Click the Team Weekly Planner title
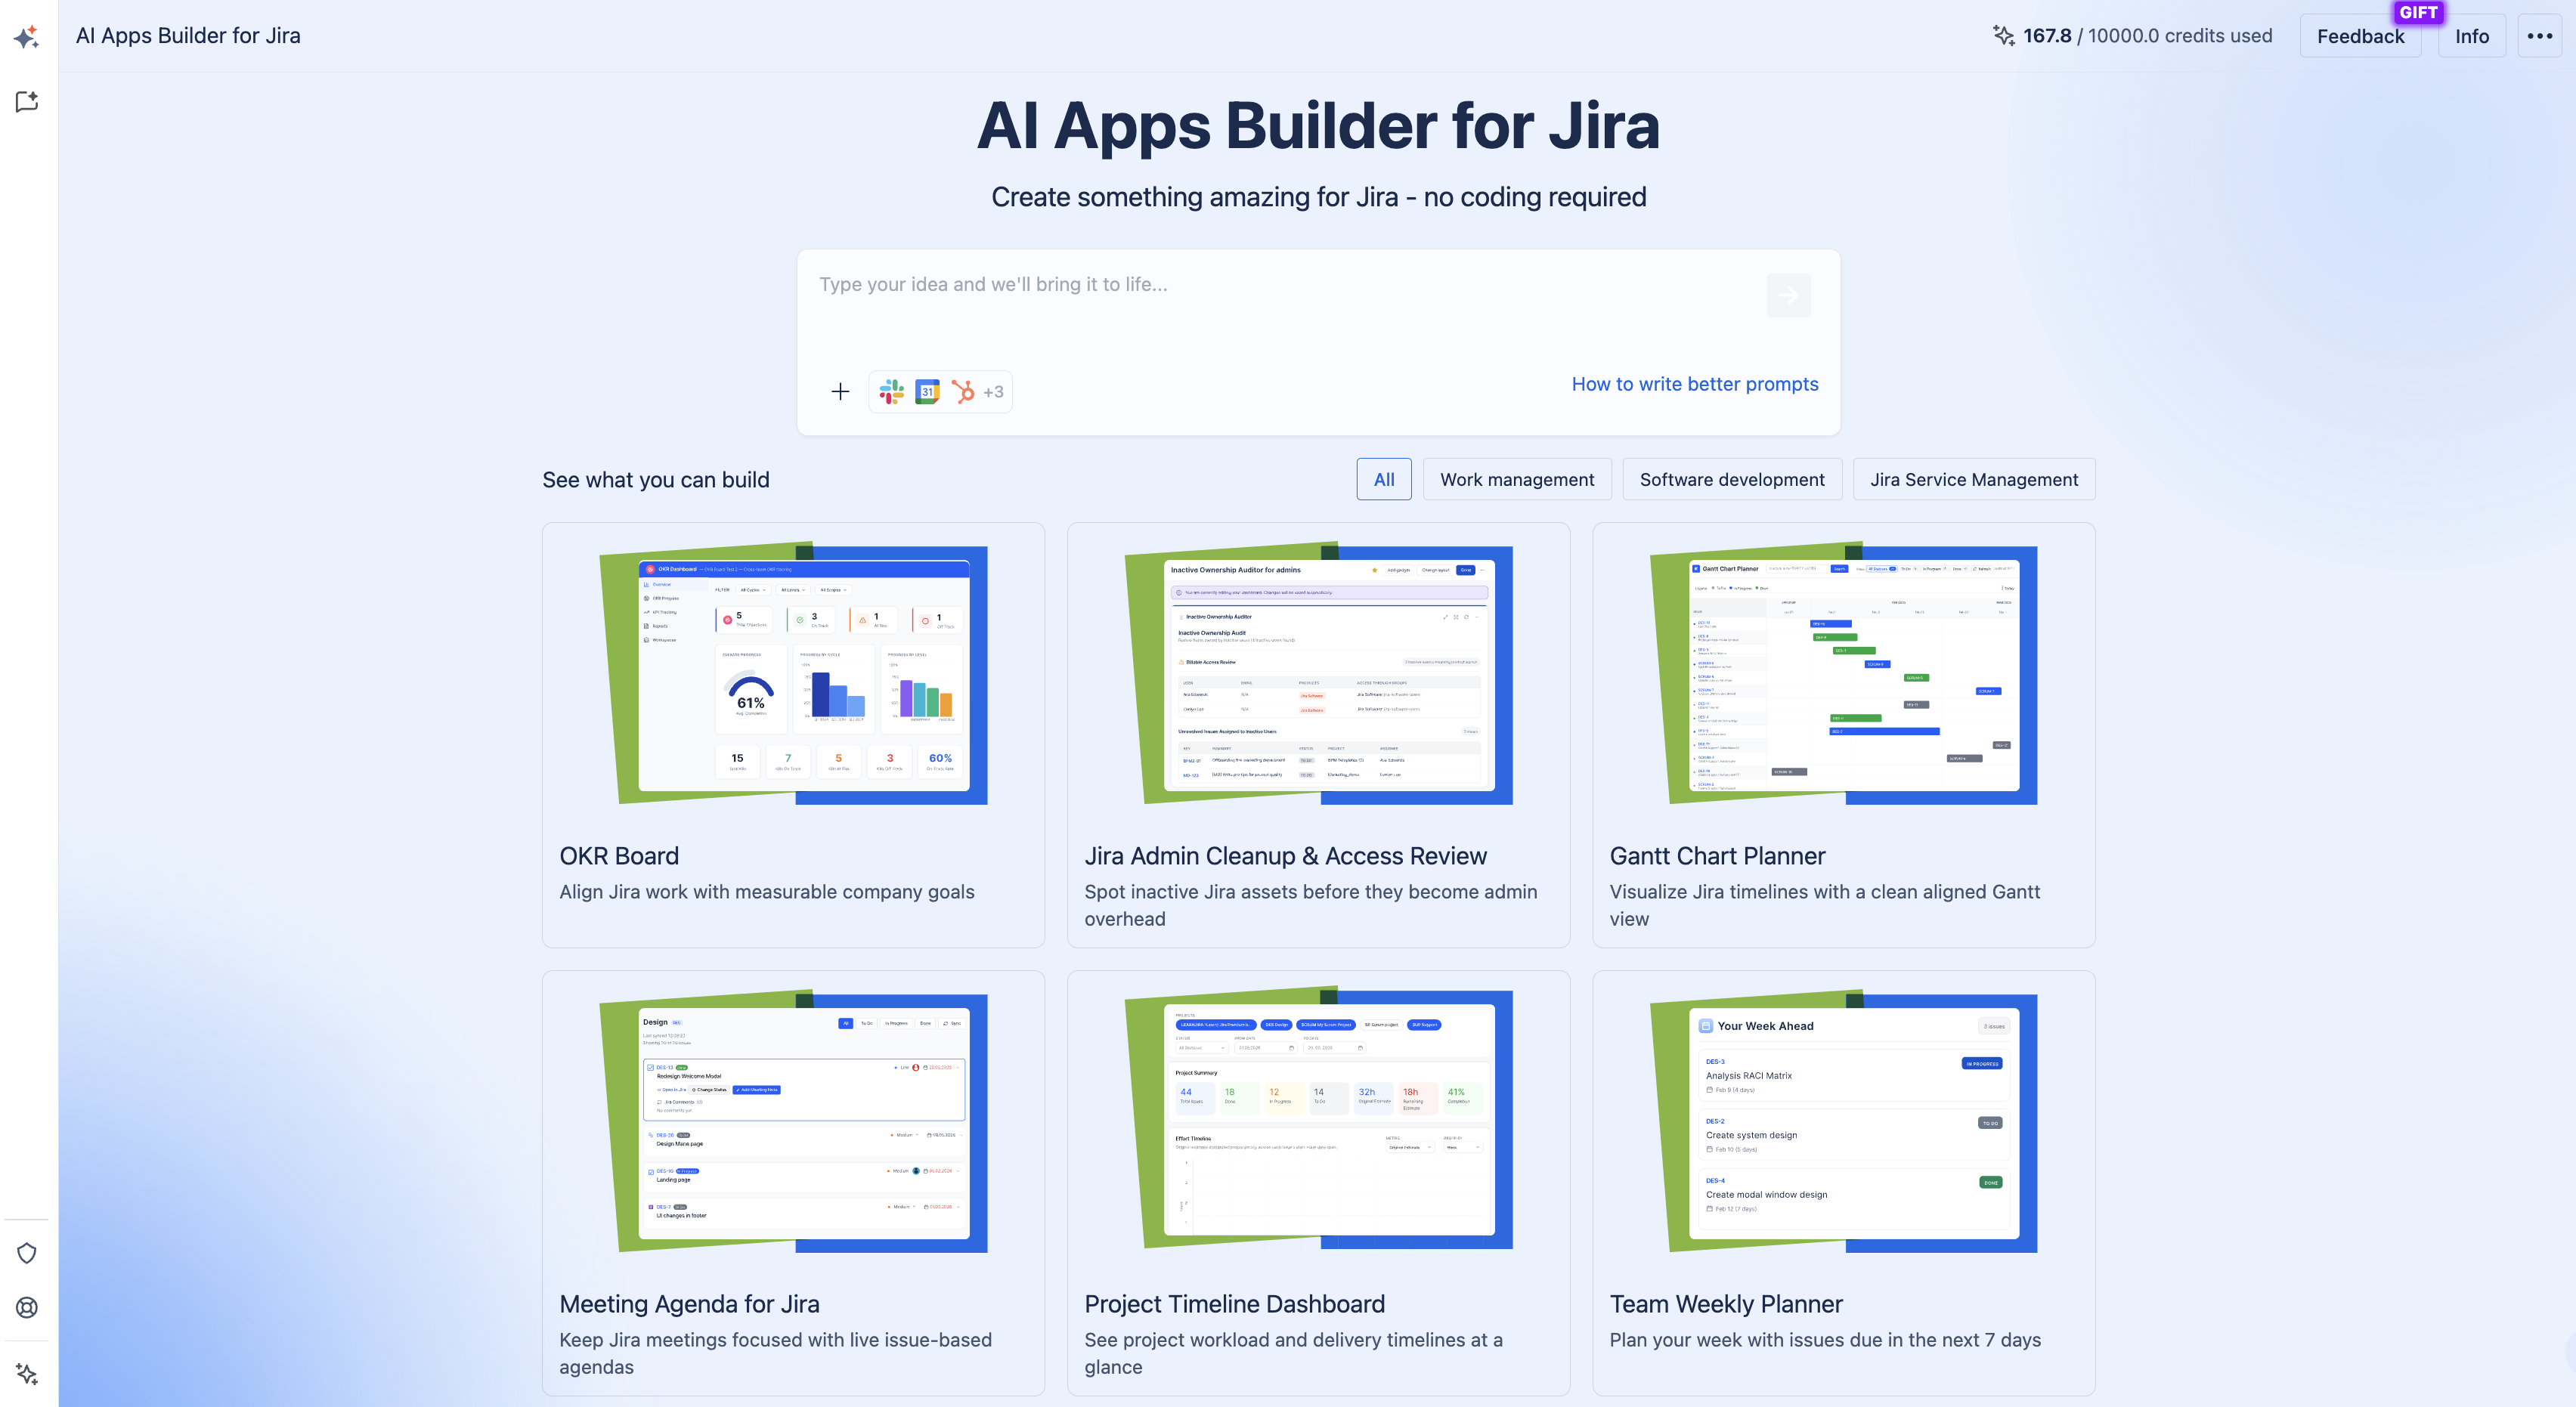The height and width of the screenshot is (1407, 2576). (x=1726, y=1304)
